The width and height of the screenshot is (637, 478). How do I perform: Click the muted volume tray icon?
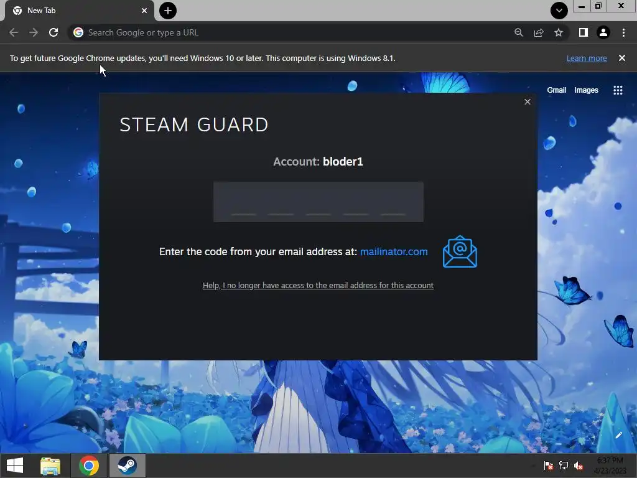click(579, 466)
